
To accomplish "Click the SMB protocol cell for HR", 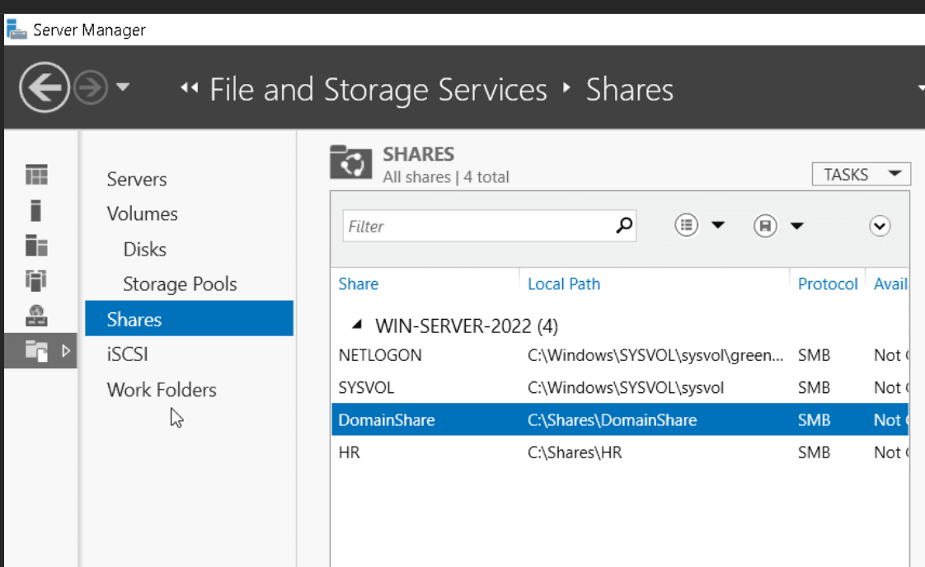I will tap(814, 452).
